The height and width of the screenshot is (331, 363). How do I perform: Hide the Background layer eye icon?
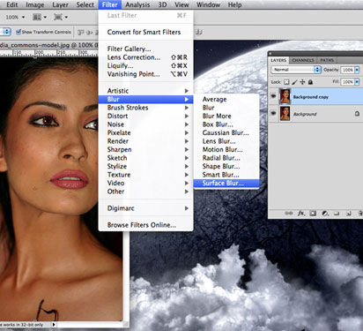pos(273,113)
